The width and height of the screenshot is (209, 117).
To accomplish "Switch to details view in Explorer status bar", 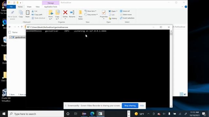I will (x=182, y=94).
